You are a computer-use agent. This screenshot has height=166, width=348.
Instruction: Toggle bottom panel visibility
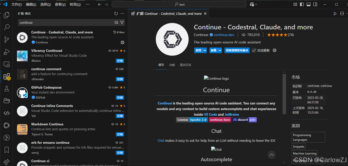[309, 4]
